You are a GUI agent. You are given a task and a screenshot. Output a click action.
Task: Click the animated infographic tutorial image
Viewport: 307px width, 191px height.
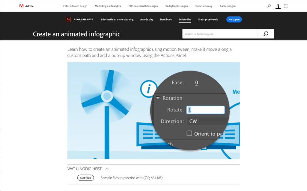(153, 111)
